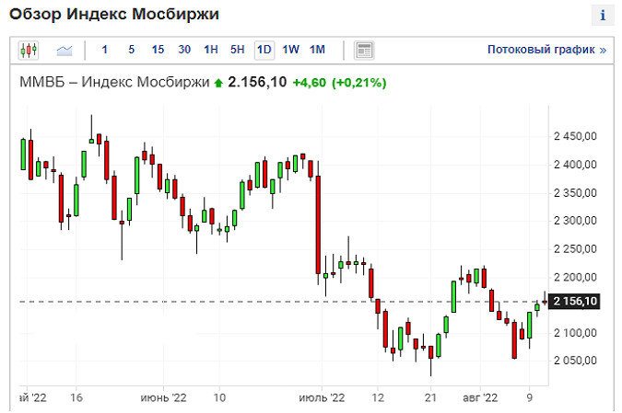Set chart interval to 1H
This screenshot has height=413, width=622.
211,50
